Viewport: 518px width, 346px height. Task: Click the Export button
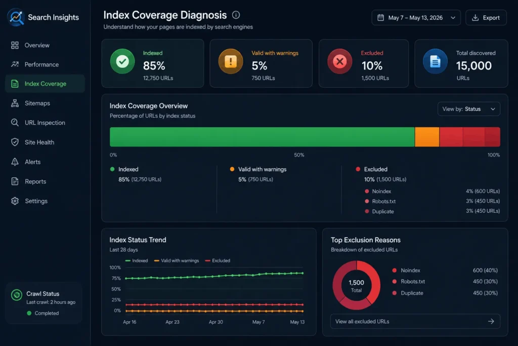(x=486, y=18)
